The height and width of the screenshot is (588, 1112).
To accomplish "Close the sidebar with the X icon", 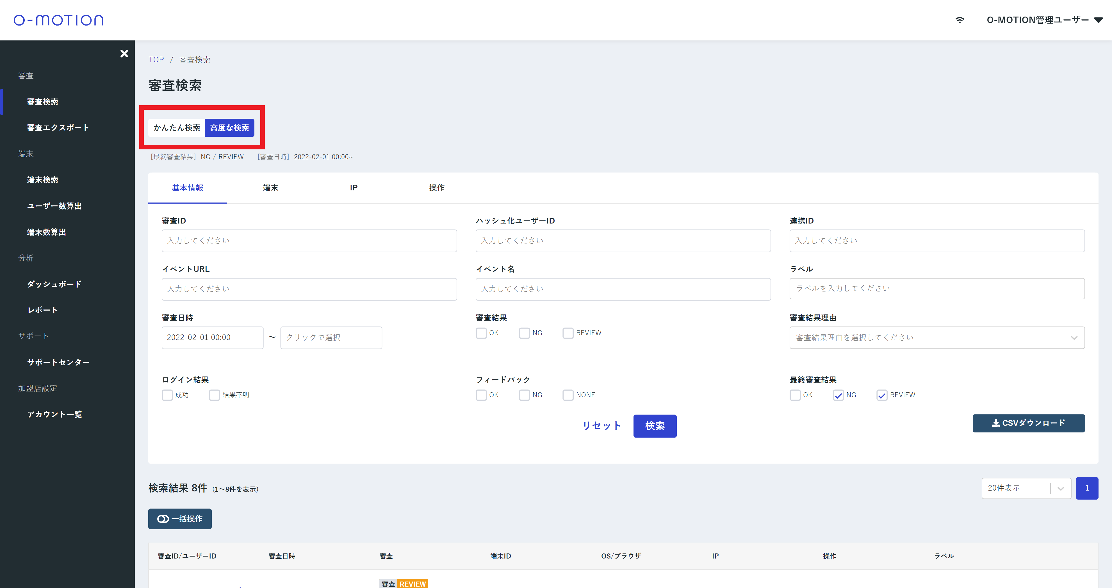I will (124, 54).
